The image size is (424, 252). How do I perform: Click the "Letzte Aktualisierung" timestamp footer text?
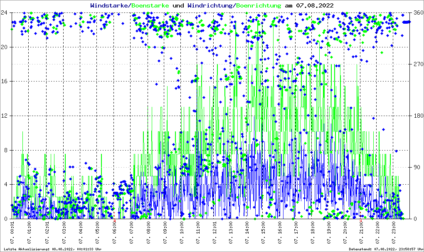(53, 249)
